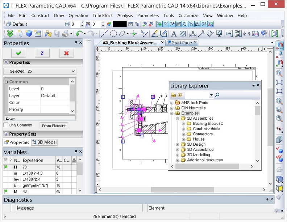Create new 3D model blue cube icon

click(29, 34)
